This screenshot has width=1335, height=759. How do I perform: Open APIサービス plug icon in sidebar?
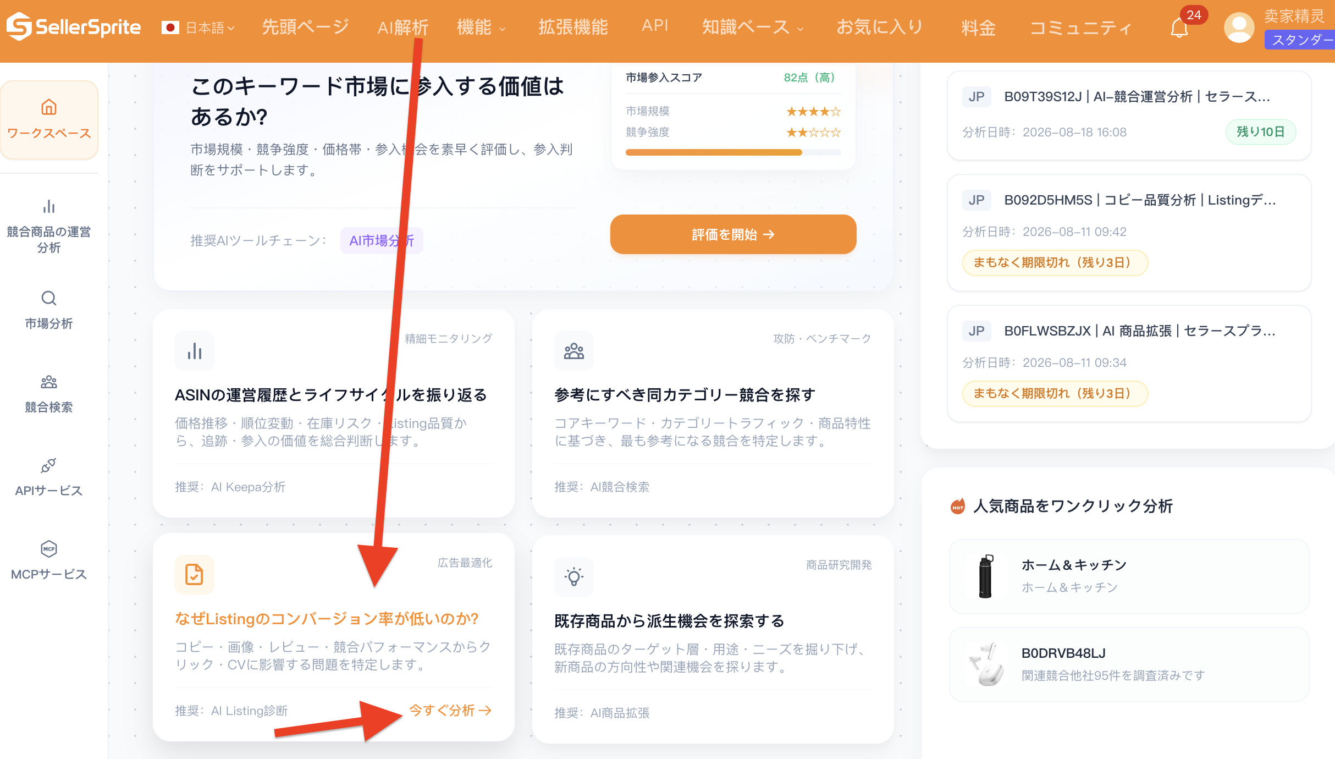[49, 465]
